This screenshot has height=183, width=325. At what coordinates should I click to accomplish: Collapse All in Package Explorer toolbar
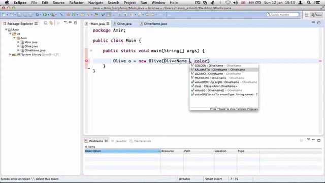click(x=46, y=23)
